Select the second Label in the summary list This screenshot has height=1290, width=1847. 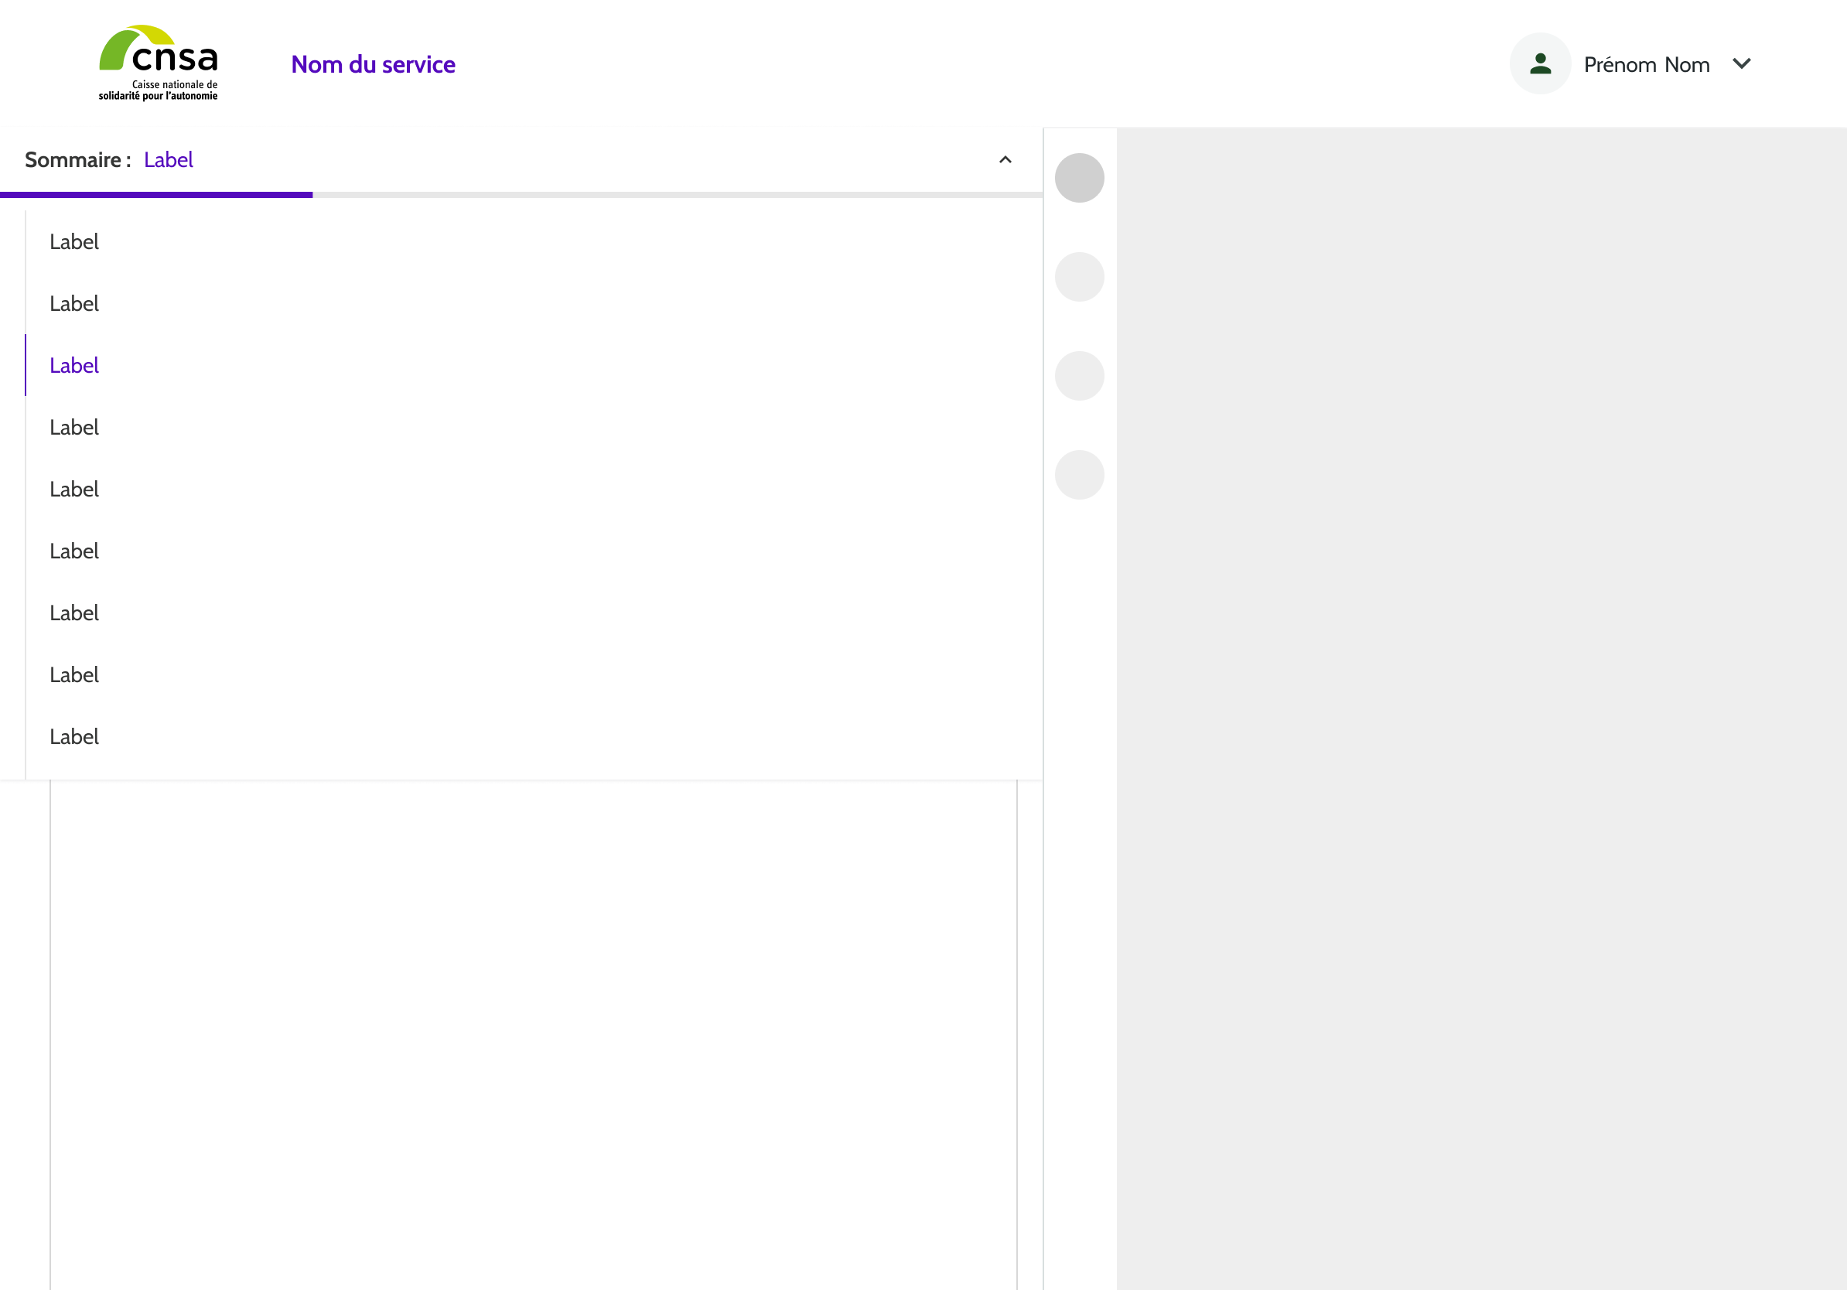[74, 304]
